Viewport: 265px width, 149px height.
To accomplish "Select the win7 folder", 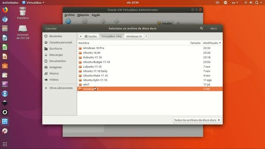I will (150, 84).
